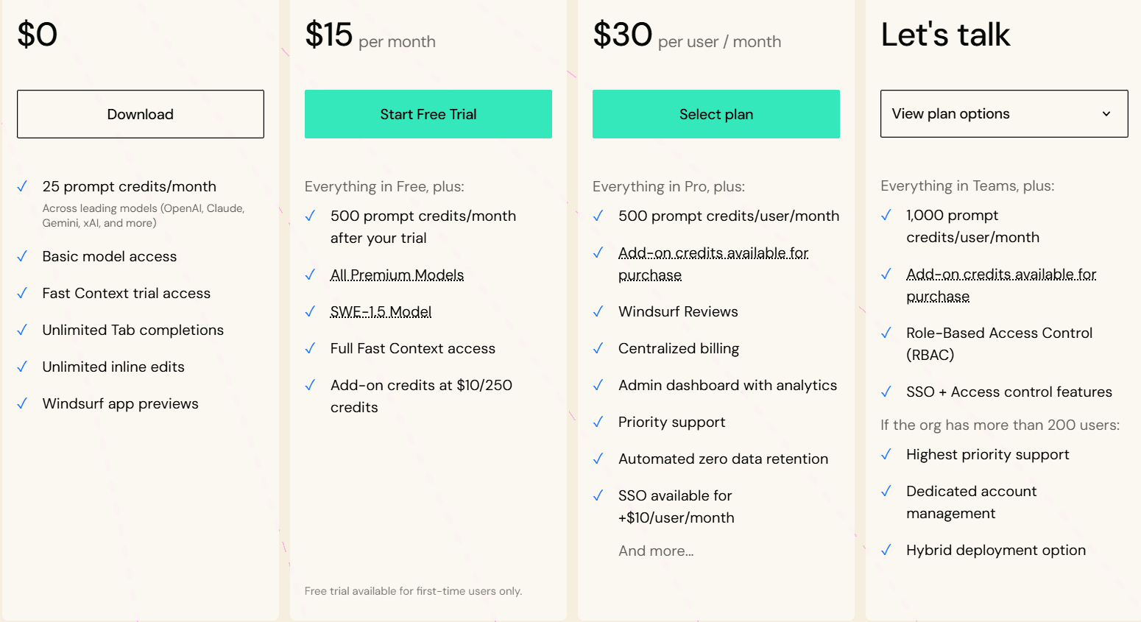
Task: Click the checkmark next to Highest priority support
Action: [886, 455]
